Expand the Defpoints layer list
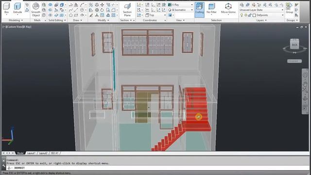Screen dimensions: 311x175 (x=283, y=15)
